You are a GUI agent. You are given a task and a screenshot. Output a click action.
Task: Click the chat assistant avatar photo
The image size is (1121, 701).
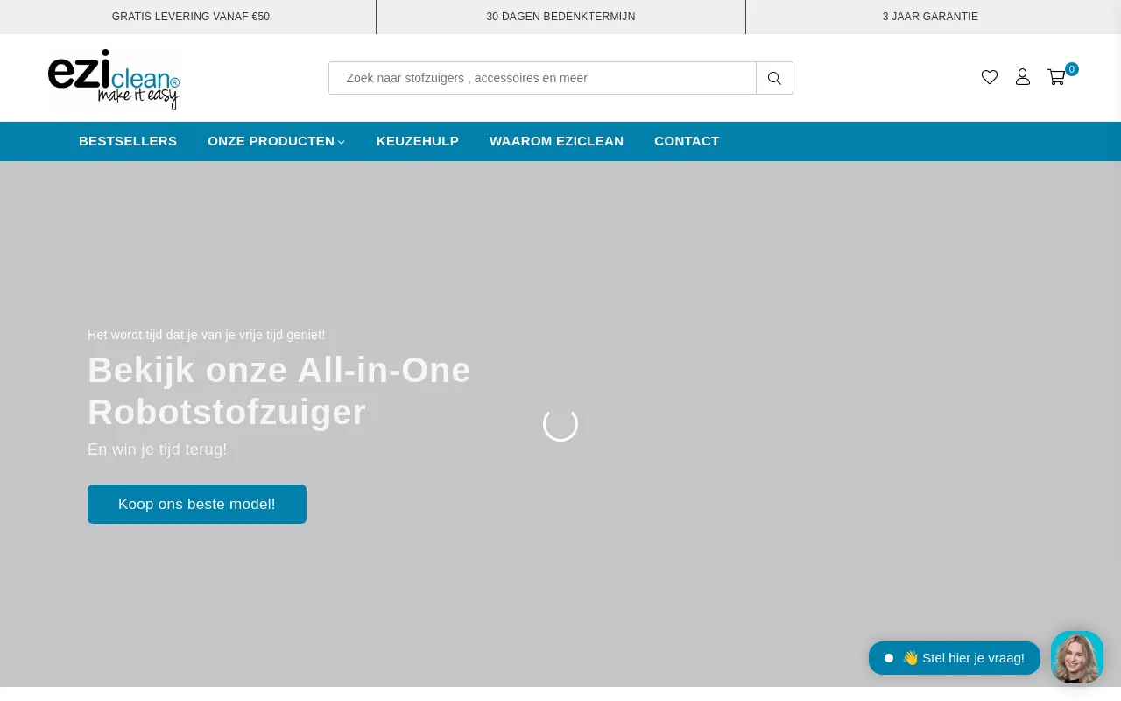point(1077,657)
